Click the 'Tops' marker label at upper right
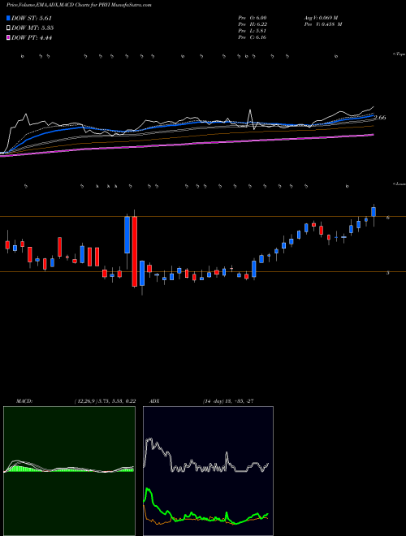406x536 pixels. pos(400,54)
